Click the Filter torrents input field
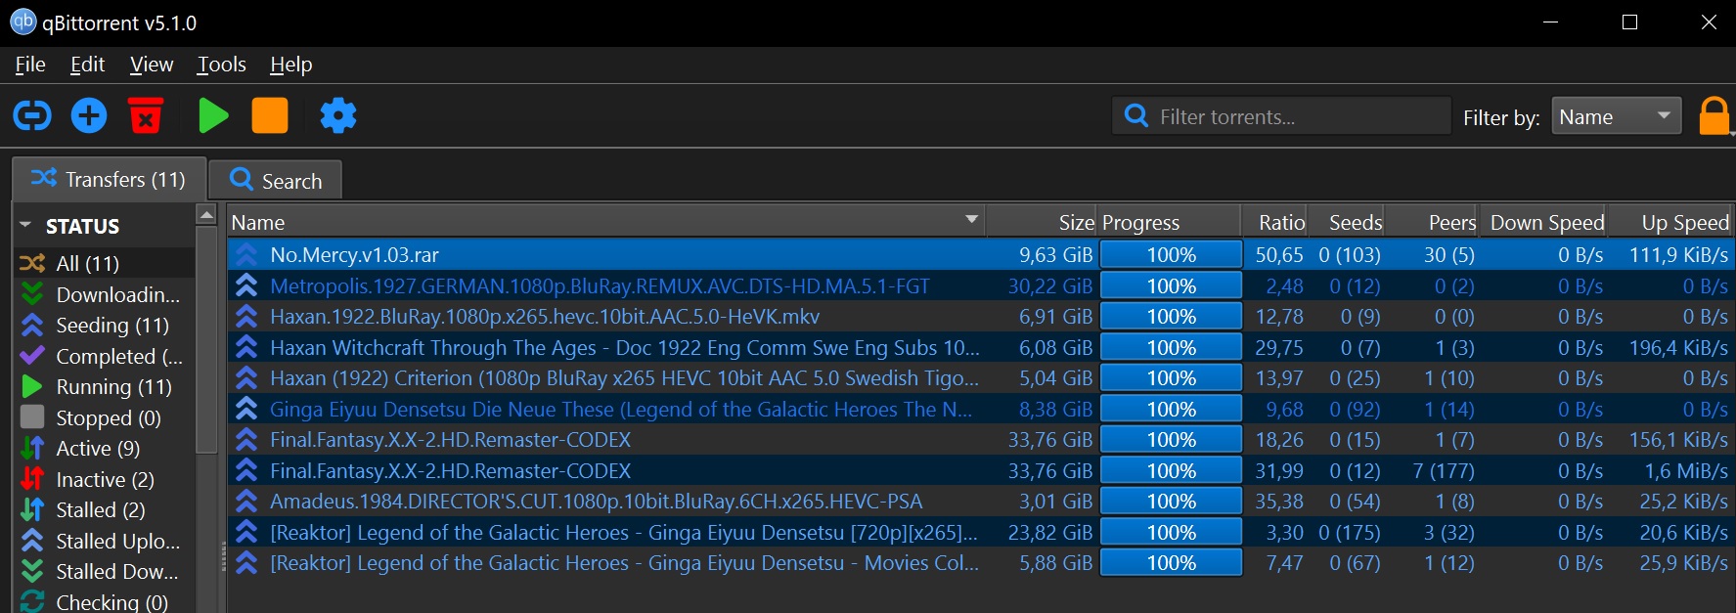This screenshot has width=1736, height=613. pos(1281,116)
